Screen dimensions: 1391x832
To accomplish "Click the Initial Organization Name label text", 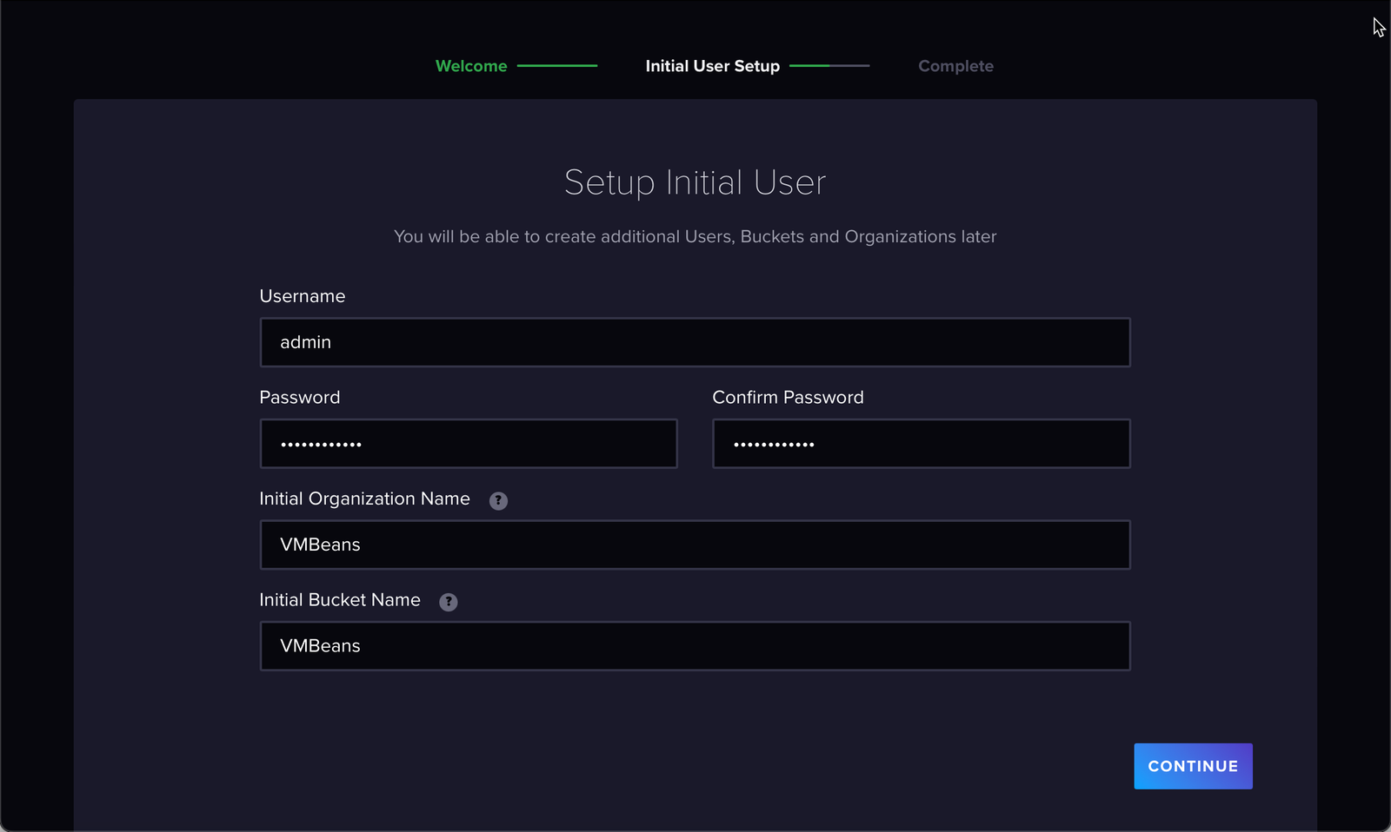I will click(x=364, y=499).
